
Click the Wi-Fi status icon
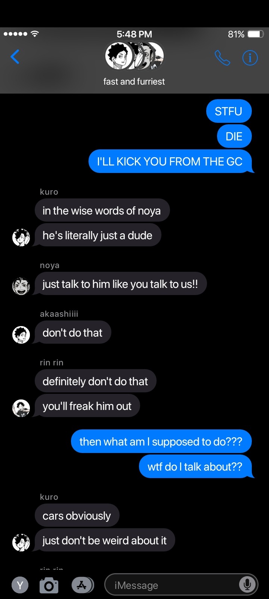click(x=35, y=34)
